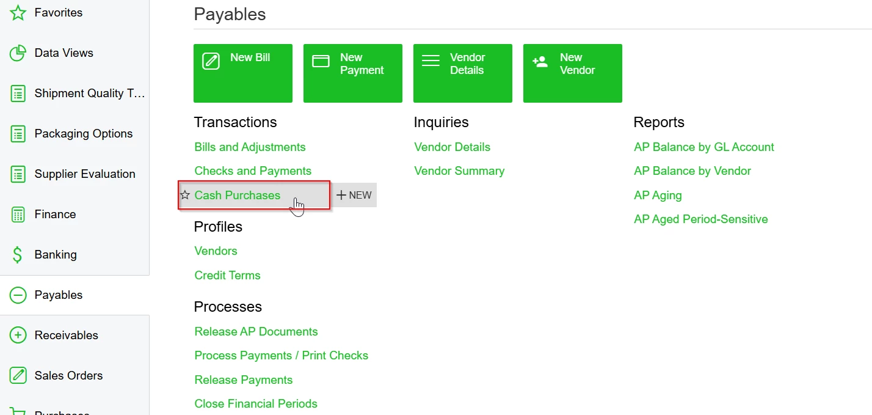This screenshot has width=872, height=415.
Task: Open Vendors profile link
Action: click(216, 251)
